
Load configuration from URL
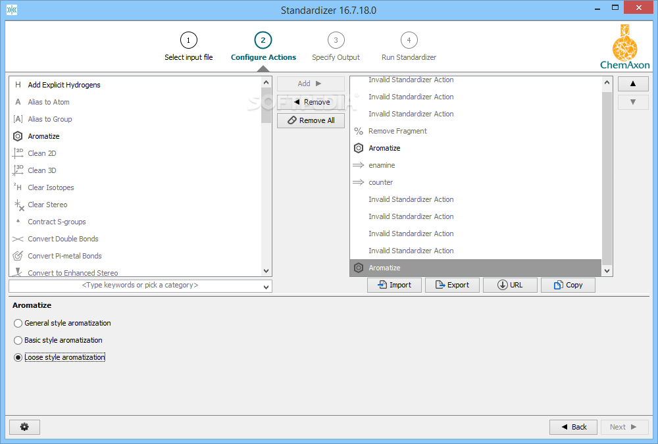511,285
